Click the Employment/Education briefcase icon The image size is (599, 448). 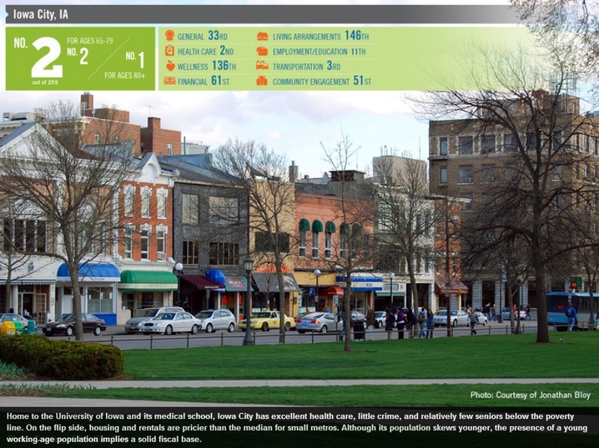pos(262,51)
